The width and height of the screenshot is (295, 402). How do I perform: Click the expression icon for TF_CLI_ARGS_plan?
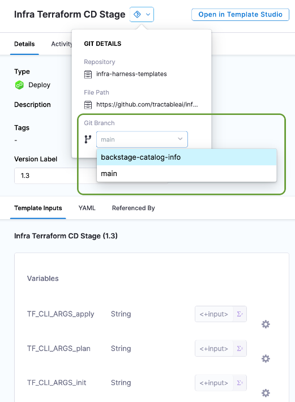[240, 348]
